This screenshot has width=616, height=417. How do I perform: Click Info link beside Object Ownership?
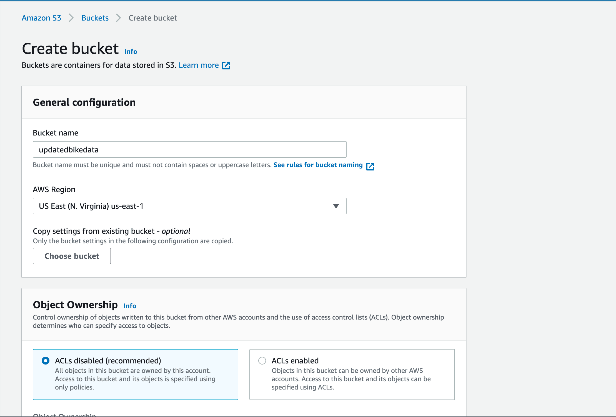click(x=130, y=306)
